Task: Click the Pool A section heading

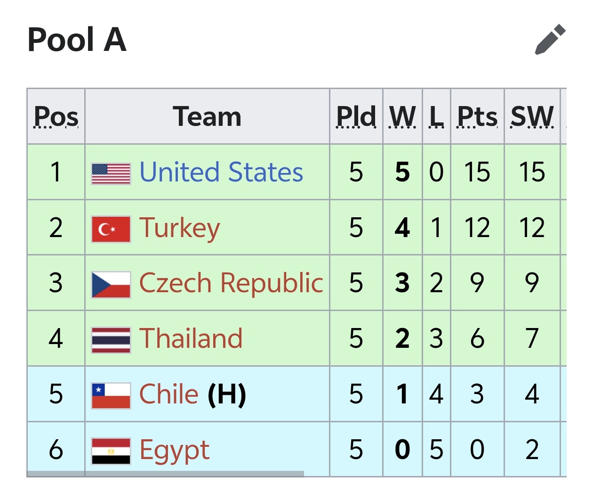Action: click(77, 40)
